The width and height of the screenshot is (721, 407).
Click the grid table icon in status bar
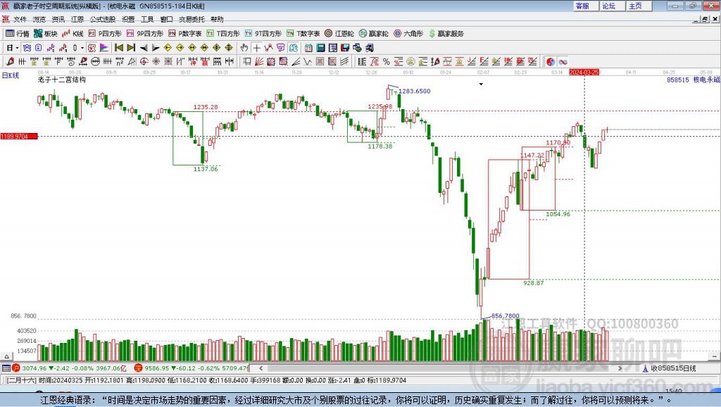6,368
